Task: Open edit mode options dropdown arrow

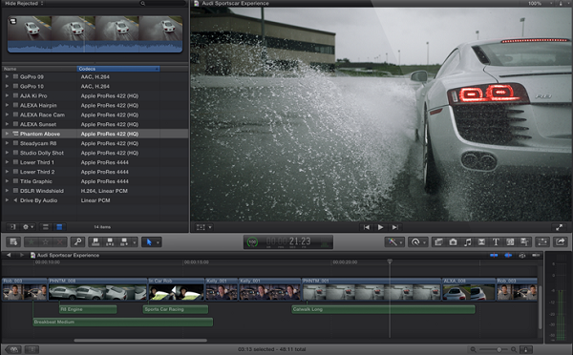Action: (135, 242)
